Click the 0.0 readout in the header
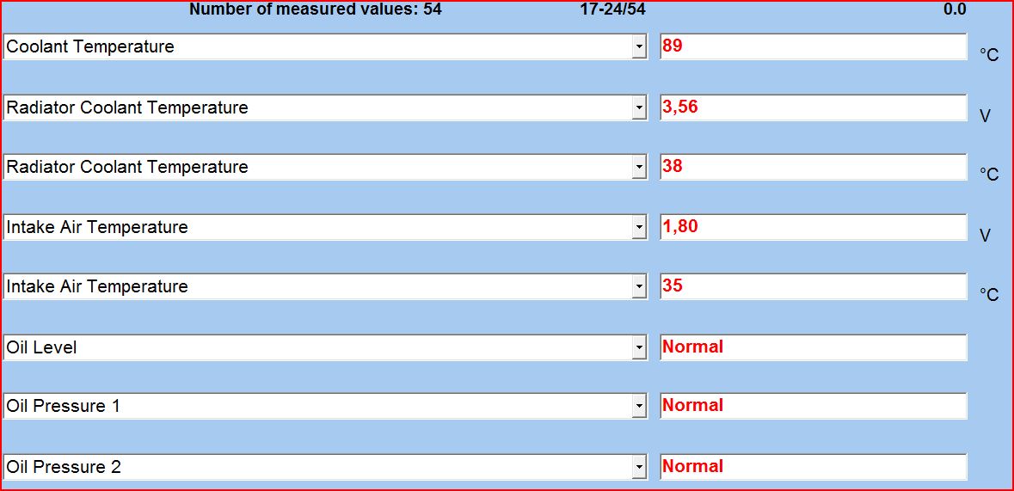Viewport: 1014px width, 491px height. [x=954, y=9]
